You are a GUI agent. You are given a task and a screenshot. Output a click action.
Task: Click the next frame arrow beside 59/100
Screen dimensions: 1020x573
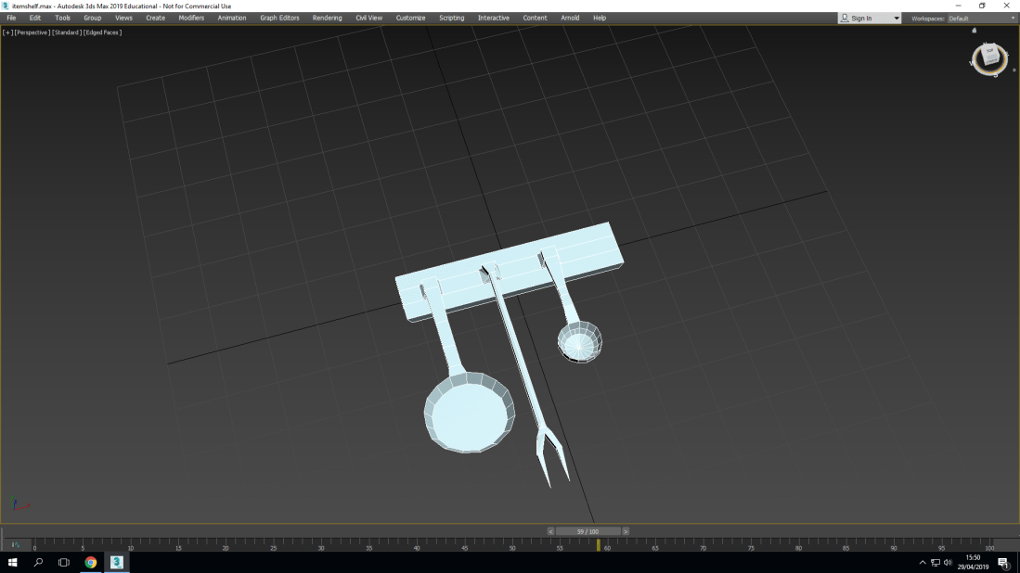[627, 531]
